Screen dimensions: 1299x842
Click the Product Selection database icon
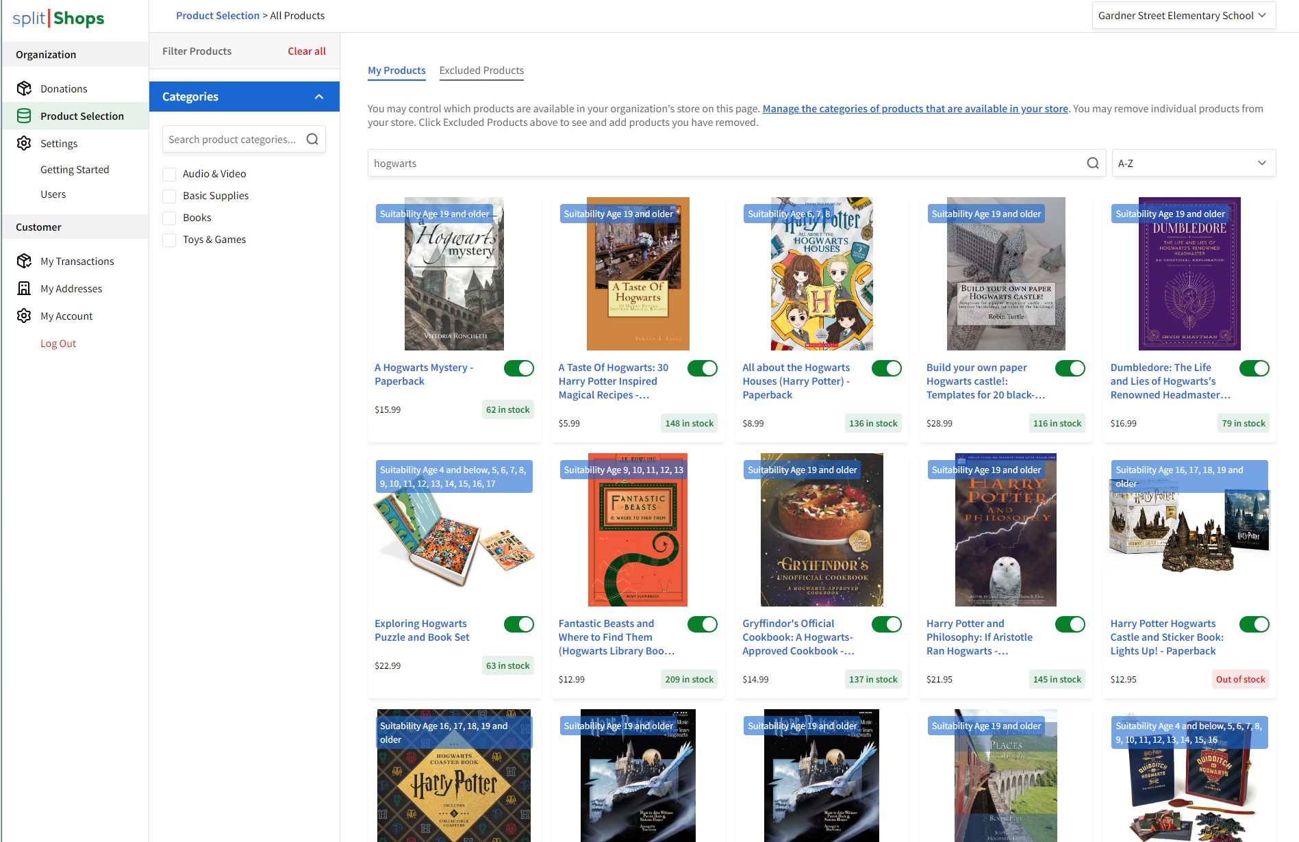(24, 116)
